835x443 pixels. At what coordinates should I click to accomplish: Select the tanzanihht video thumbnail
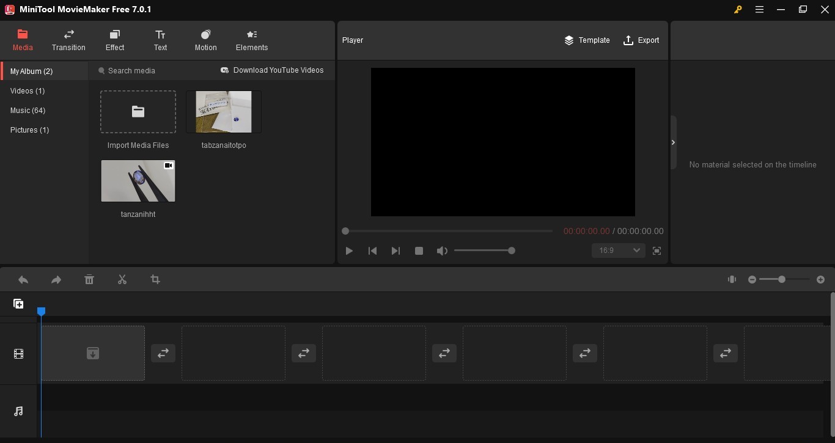138,181
